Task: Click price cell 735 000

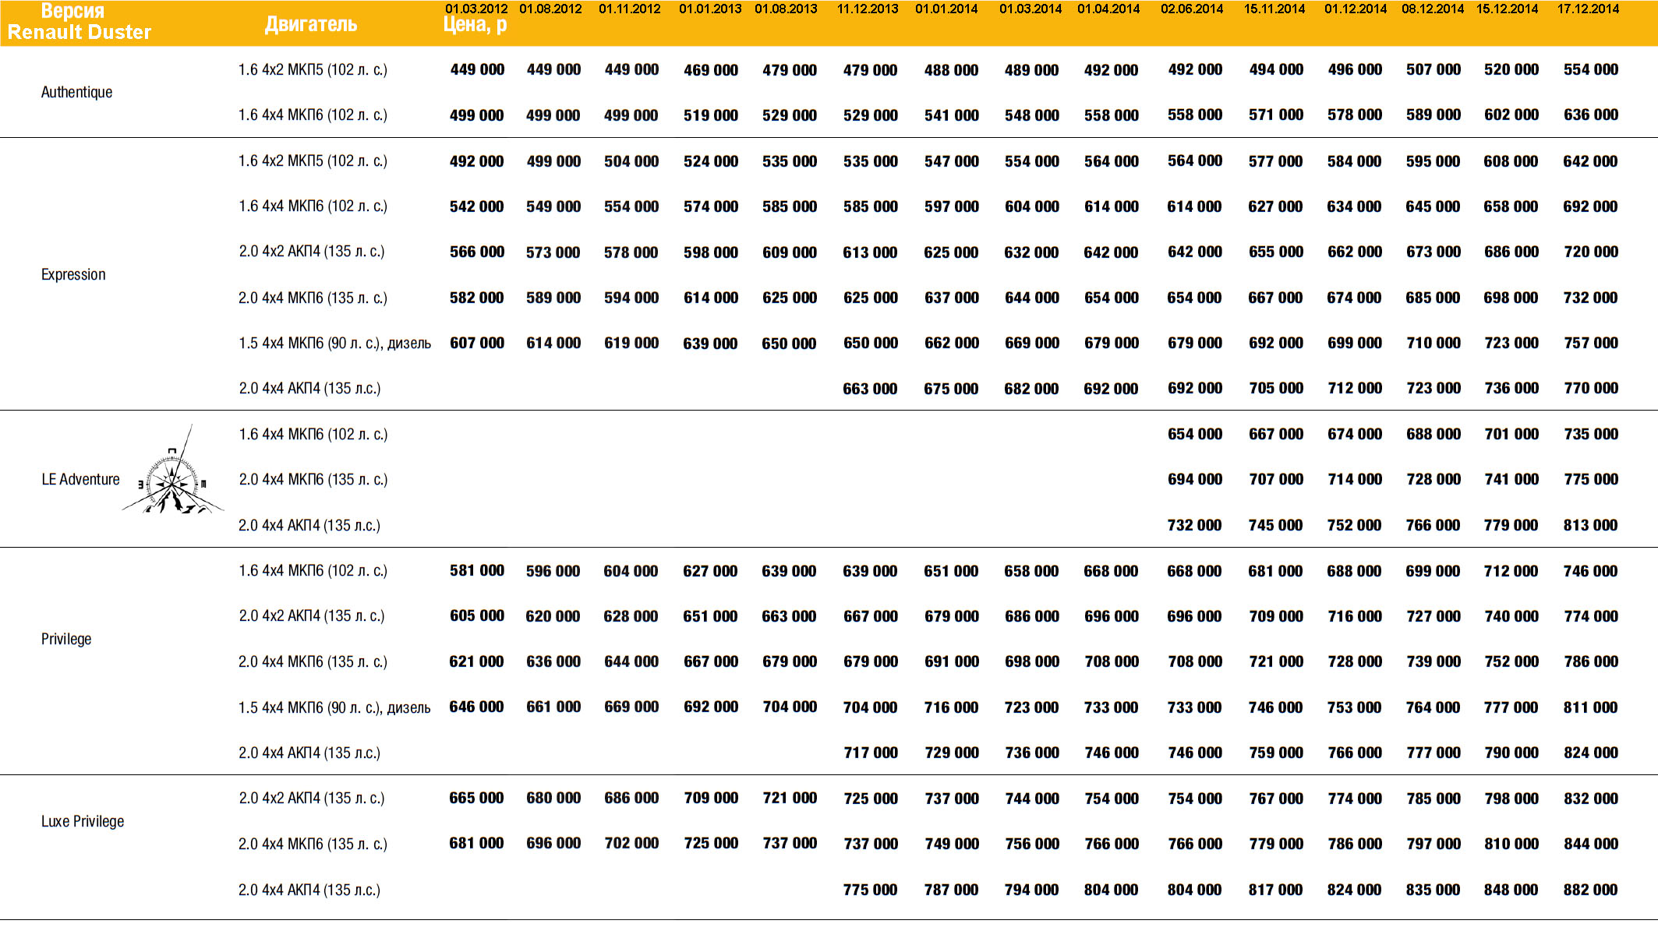Action: pyautogui.click(x=1591, y=434)
